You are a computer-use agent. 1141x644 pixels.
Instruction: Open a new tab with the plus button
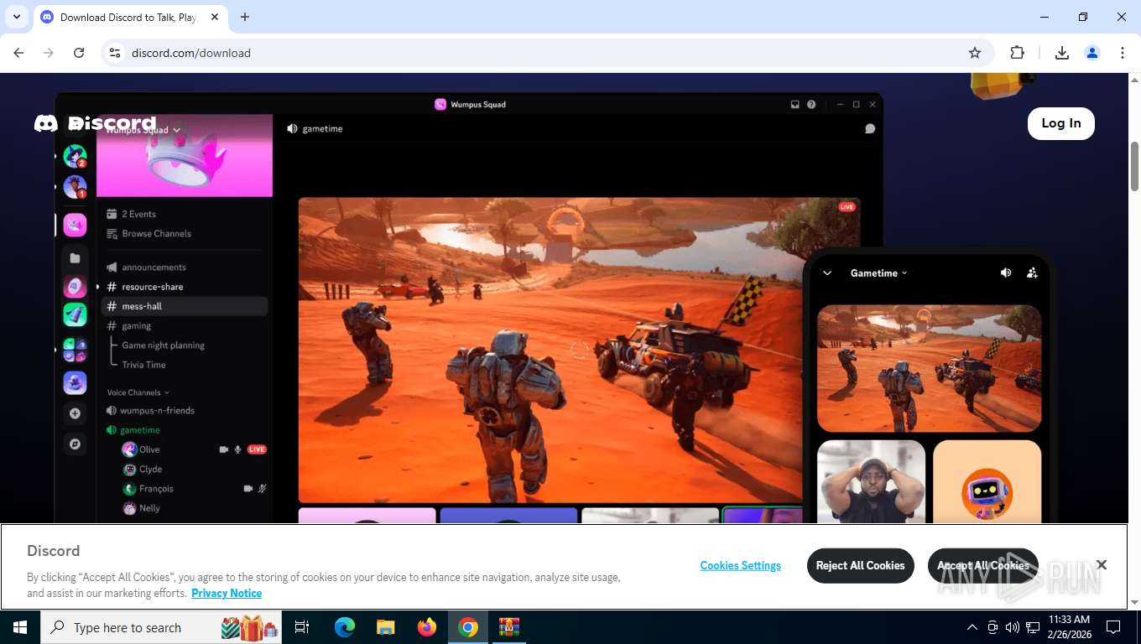pos(245,17)
